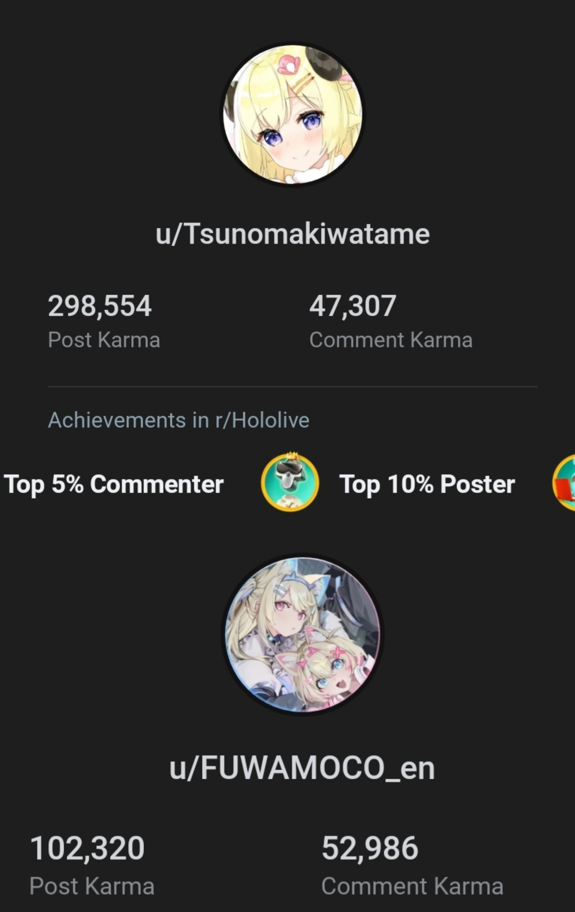
Task: Open the u/Tsunomakiwatame username
Action: pos(293,234)
